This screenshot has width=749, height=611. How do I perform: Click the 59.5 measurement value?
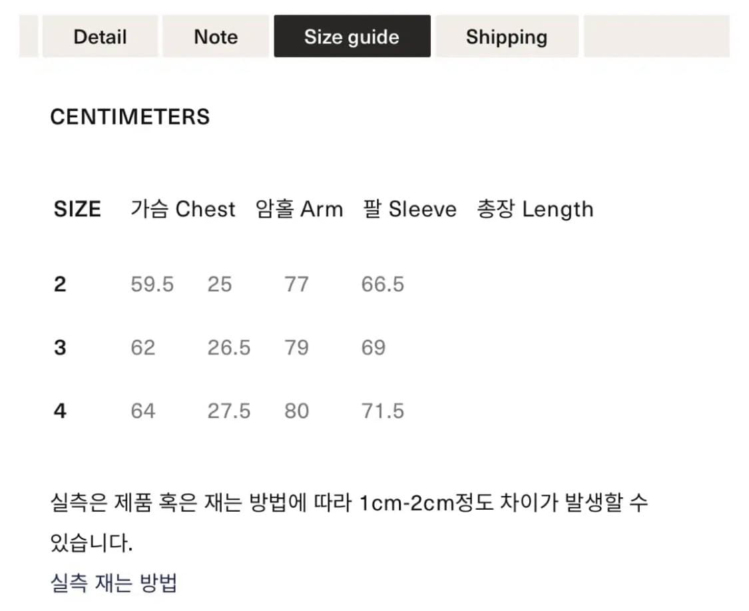tap(152, 285)
